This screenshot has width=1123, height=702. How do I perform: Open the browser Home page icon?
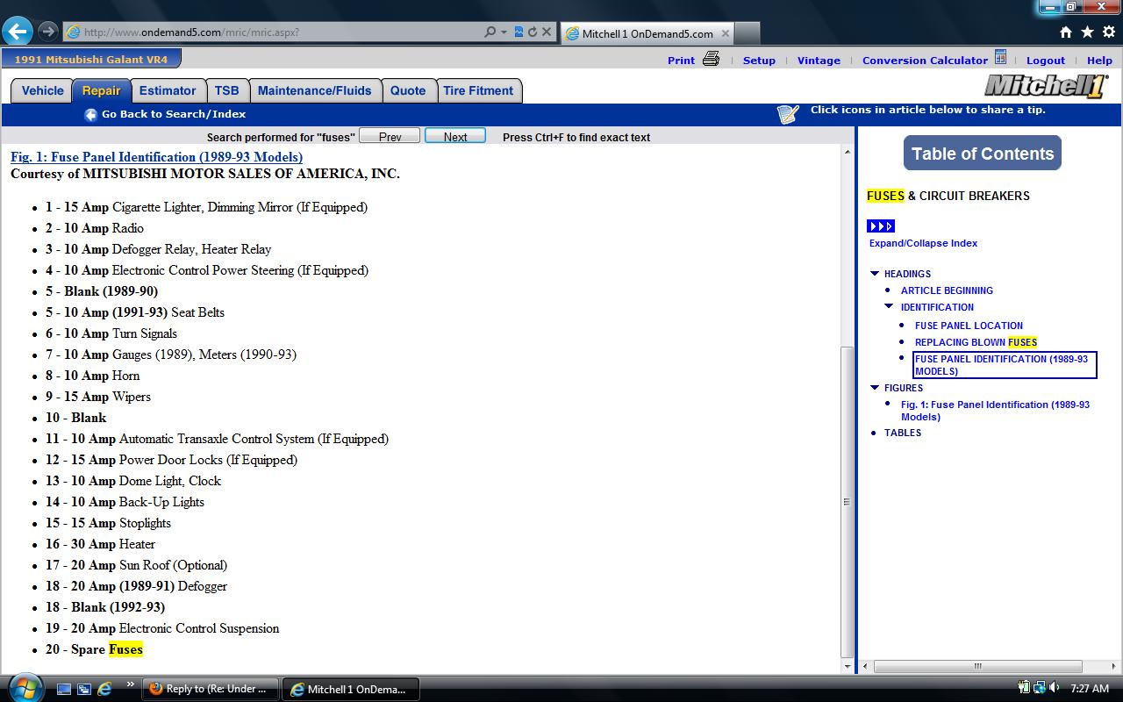click(1066, 32)
